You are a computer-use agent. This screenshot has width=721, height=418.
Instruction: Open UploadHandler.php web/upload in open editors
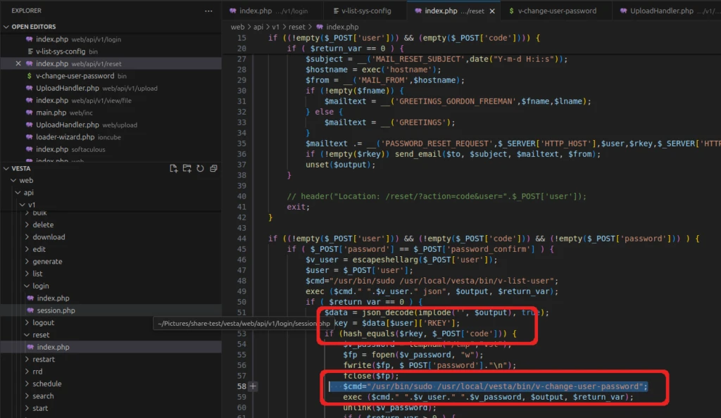[x=111, y=125]
